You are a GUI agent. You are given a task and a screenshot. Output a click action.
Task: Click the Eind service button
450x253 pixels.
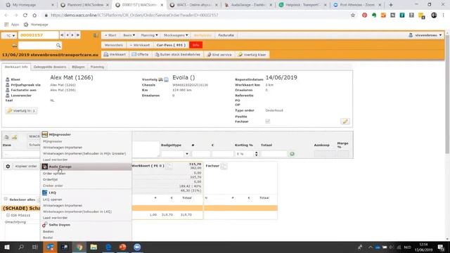pyautogui.click(x=219, y=55)
